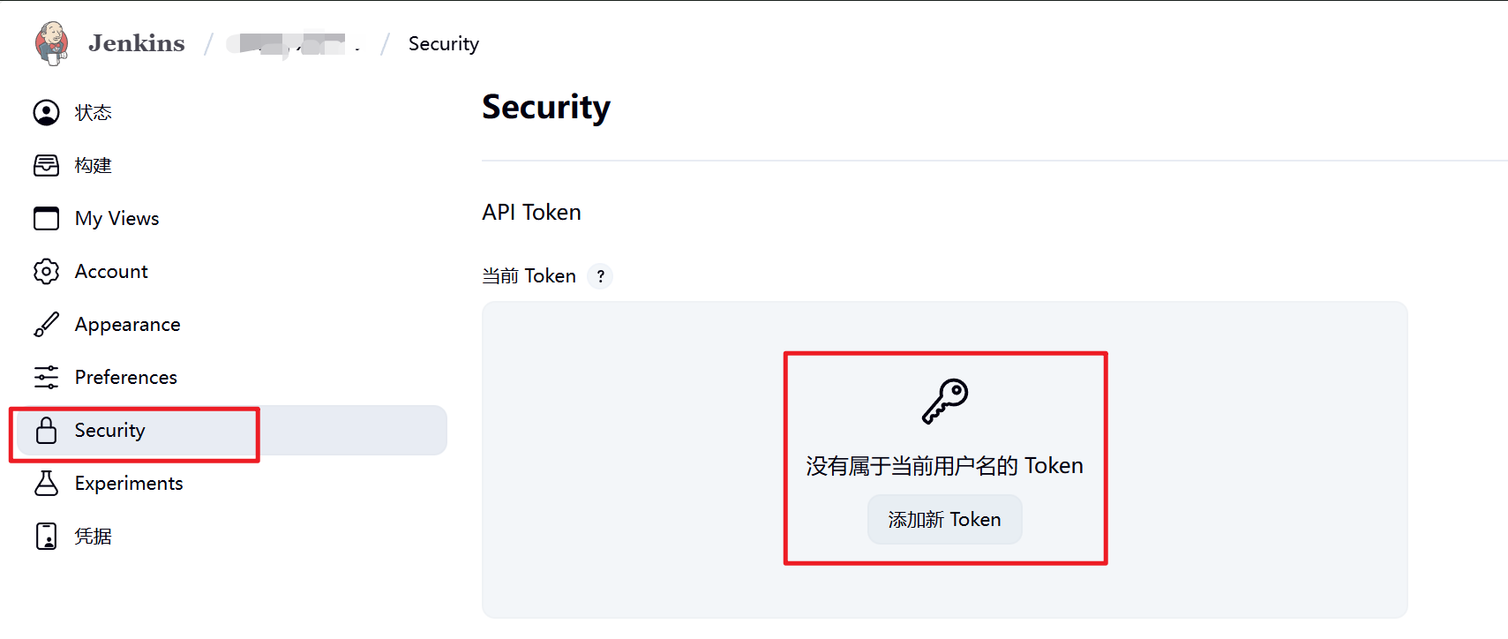The image size is (1508, 639).
Task: Click the 状态 person icon in sidebar
Action: 46,113
